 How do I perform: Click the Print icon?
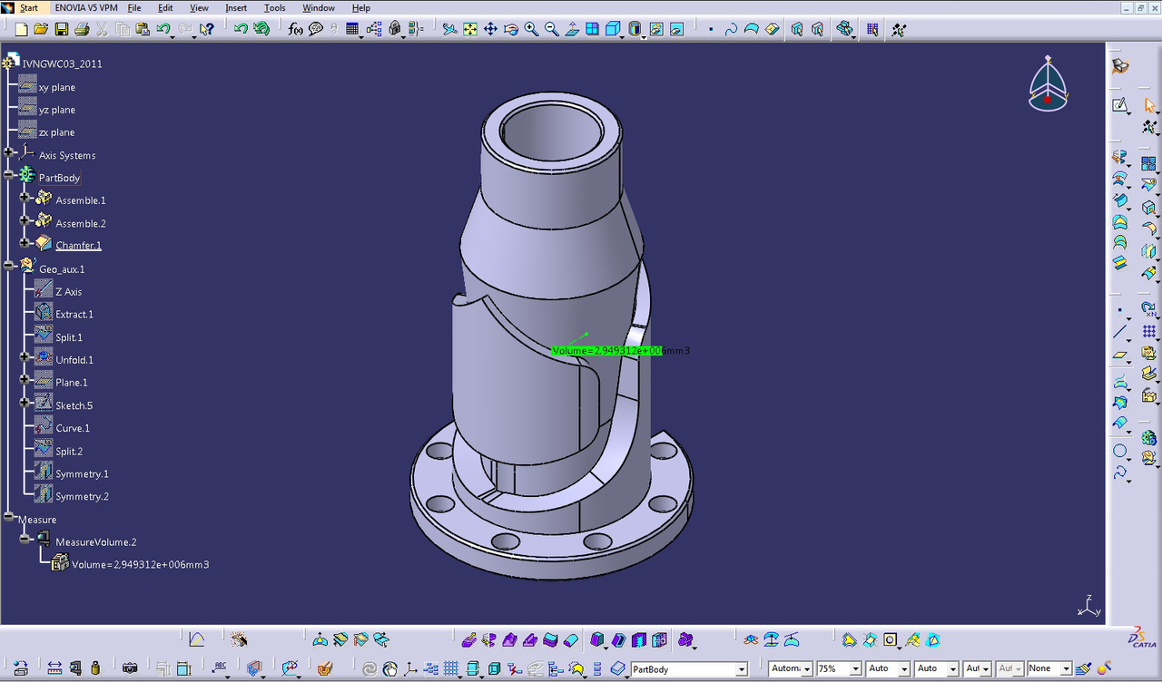pos(82,29)
